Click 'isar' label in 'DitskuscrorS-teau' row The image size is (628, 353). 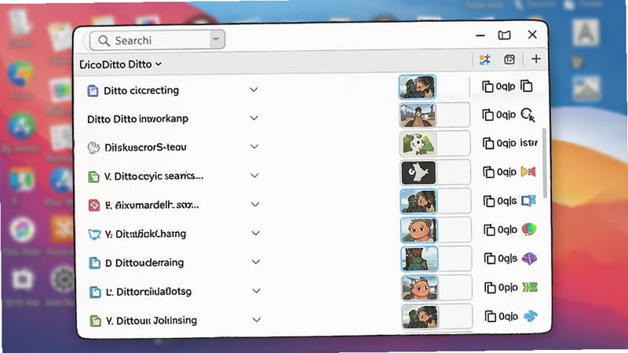tap(528, 143)
